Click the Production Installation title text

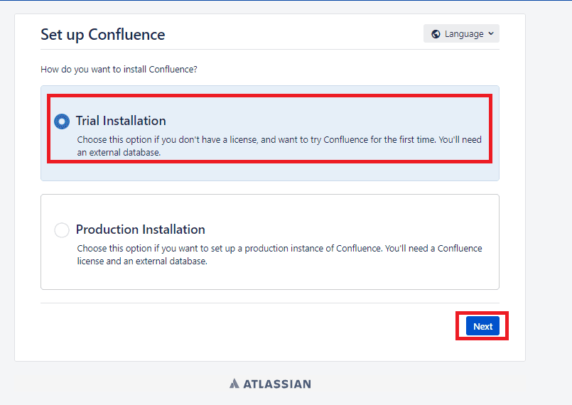tap(141, 229)
